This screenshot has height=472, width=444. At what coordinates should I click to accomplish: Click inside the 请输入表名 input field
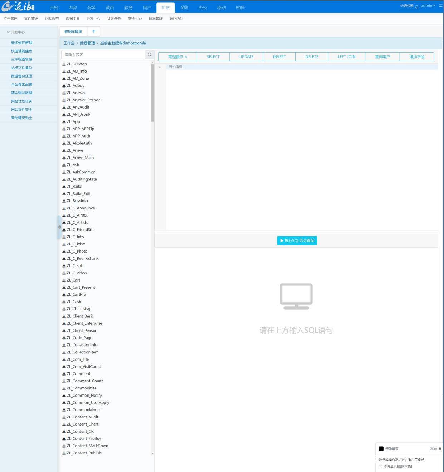103,55
